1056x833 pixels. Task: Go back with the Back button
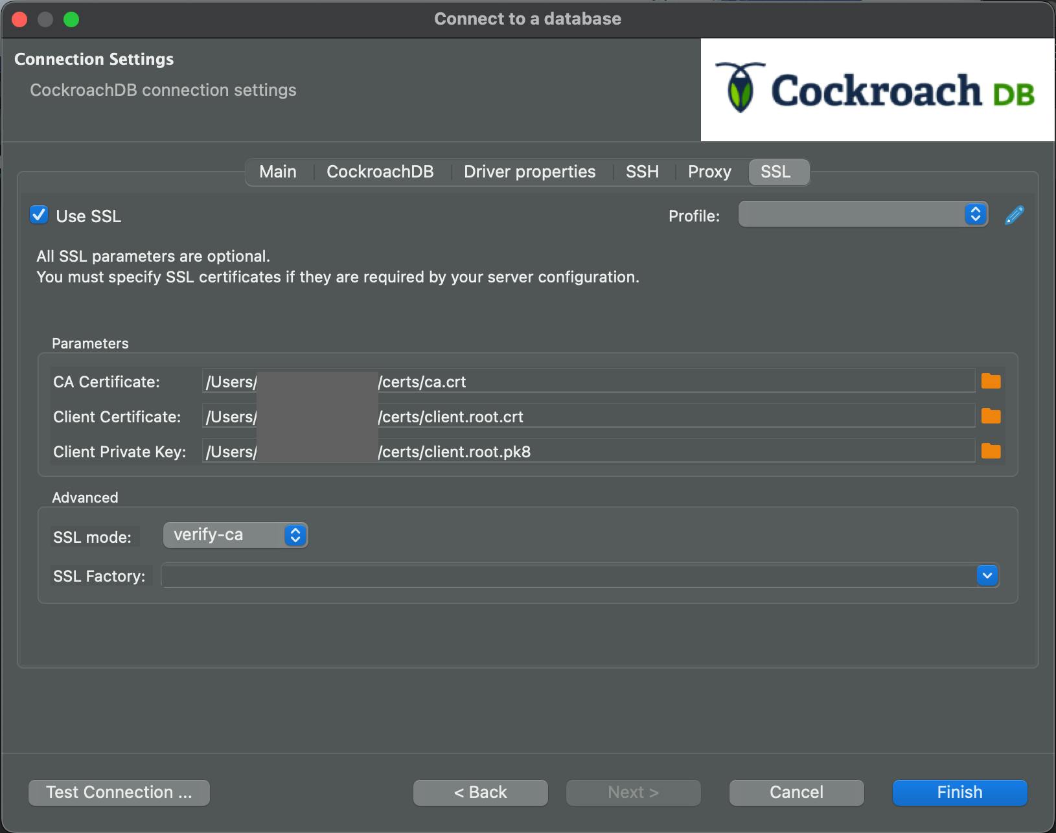[480, 792]
